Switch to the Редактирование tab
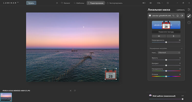The width and height of the screenshot is (192, 102). point(96,3)
